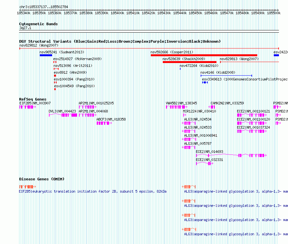The width and height of the screenshot is (288, 244).
Task: Click the first orange ALG3 OMIM glyph
Action: coord(189,187)
